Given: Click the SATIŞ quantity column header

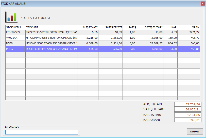Looking at the screenshot, I should (x=132, y=27).
